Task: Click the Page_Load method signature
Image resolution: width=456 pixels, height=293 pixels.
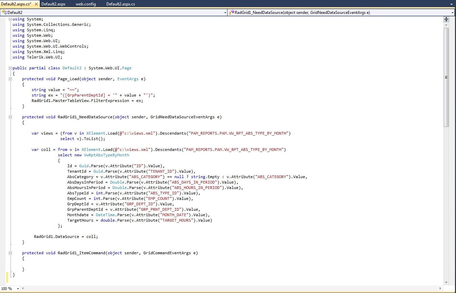Action: (x=84, y=79)
